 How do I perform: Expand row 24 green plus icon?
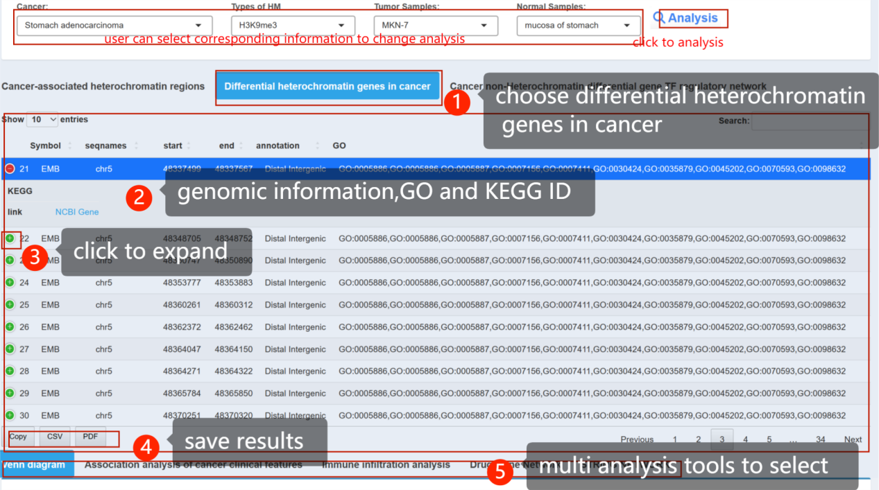pos(10,283)
